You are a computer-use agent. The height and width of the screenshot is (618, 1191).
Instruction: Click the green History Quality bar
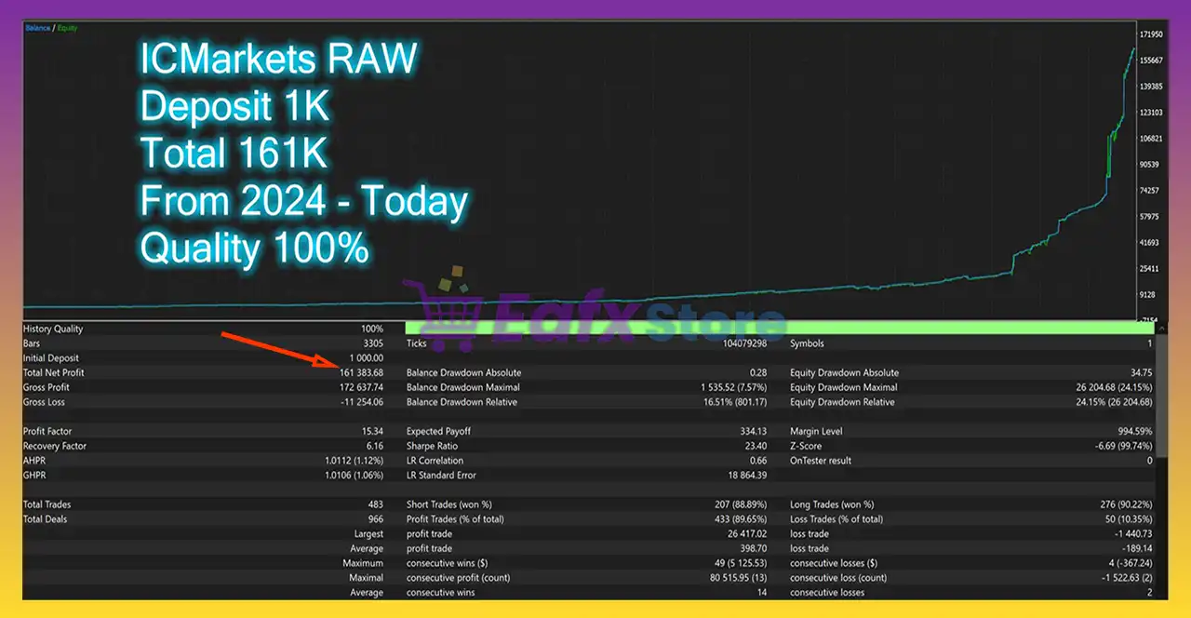tap(780, 329)
